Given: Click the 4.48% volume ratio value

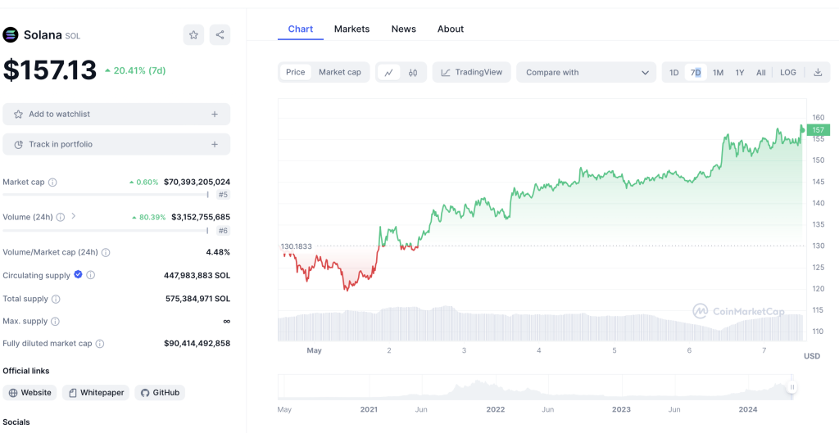Looking at the screenshot, I should coord(218,252).
